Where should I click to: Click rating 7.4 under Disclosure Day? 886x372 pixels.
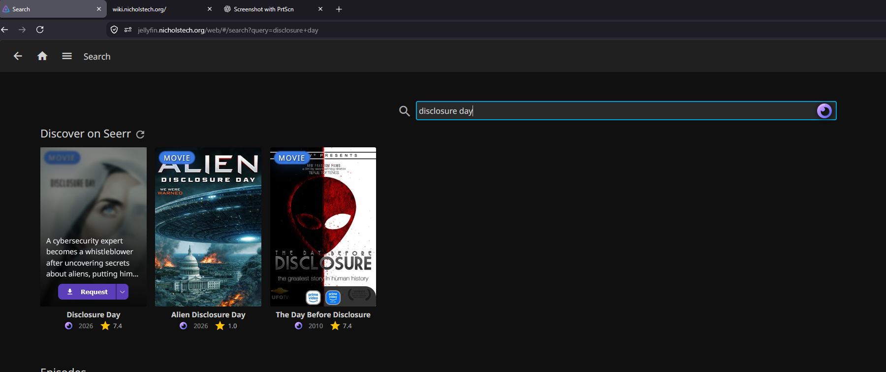118,326
